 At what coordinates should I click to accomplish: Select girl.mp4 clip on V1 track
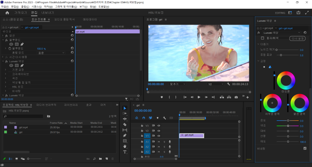(192, 136)
